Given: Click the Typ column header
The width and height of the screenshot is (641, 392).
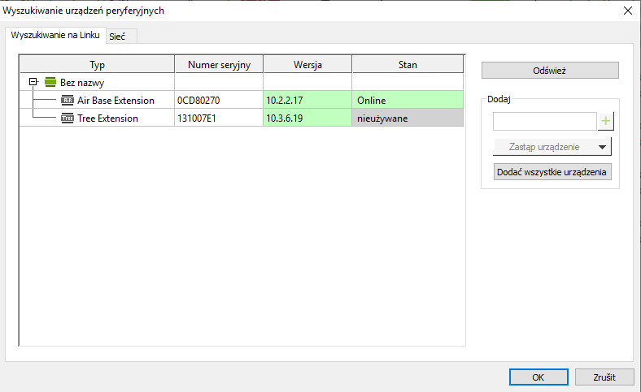Looking at the screenshot, I should (x=97, y=64).
